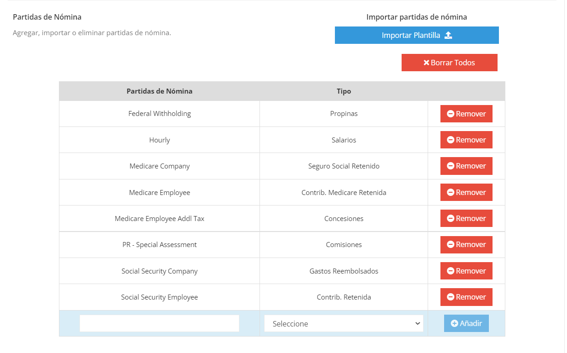
Task: Select the Hourly cell
Action: pyautogui.click(x=159, y=140)
